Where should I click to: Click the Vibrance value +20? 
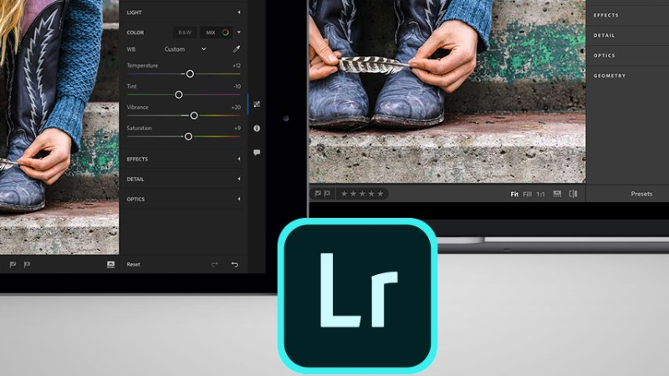(x=236, y=108)
